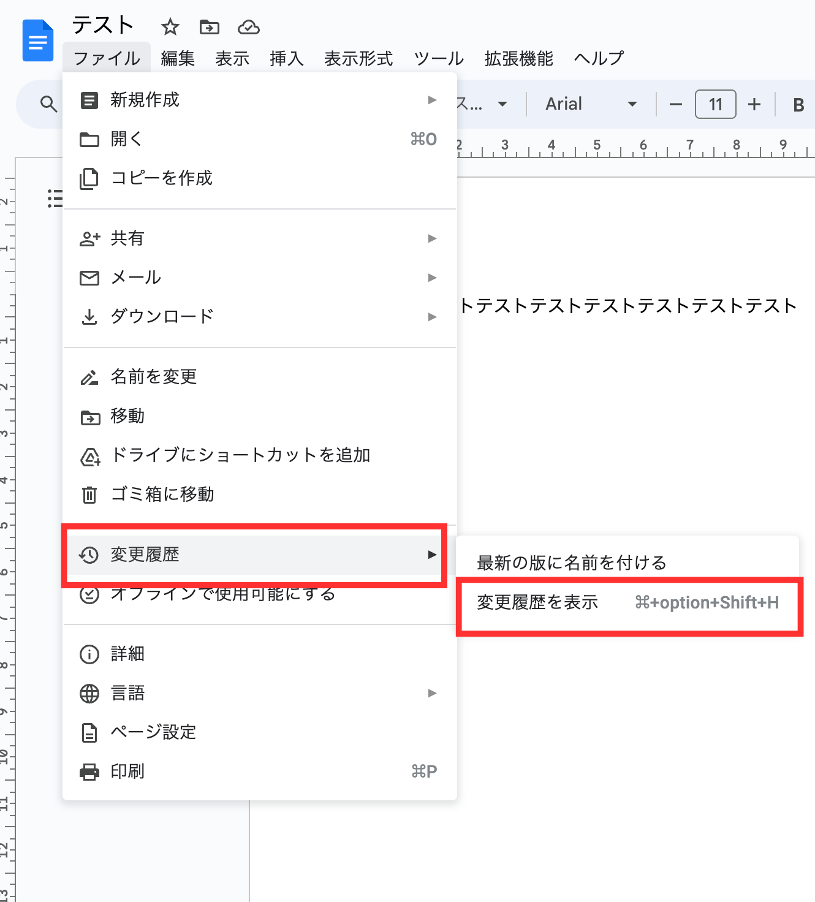
Task: Click the ⌘O shortcut beside 開く
Action: 423,139
